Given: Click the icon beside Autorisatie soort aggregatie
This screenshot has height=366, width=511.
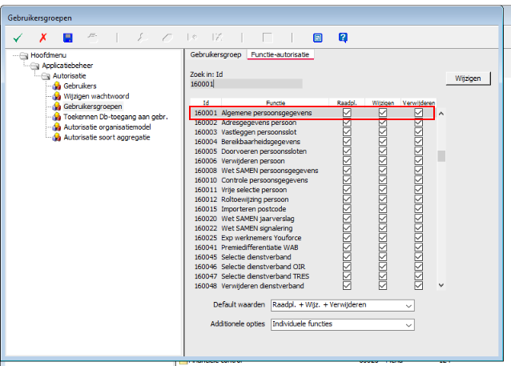Looking at the screenshot, I should (x=57, y=137).
